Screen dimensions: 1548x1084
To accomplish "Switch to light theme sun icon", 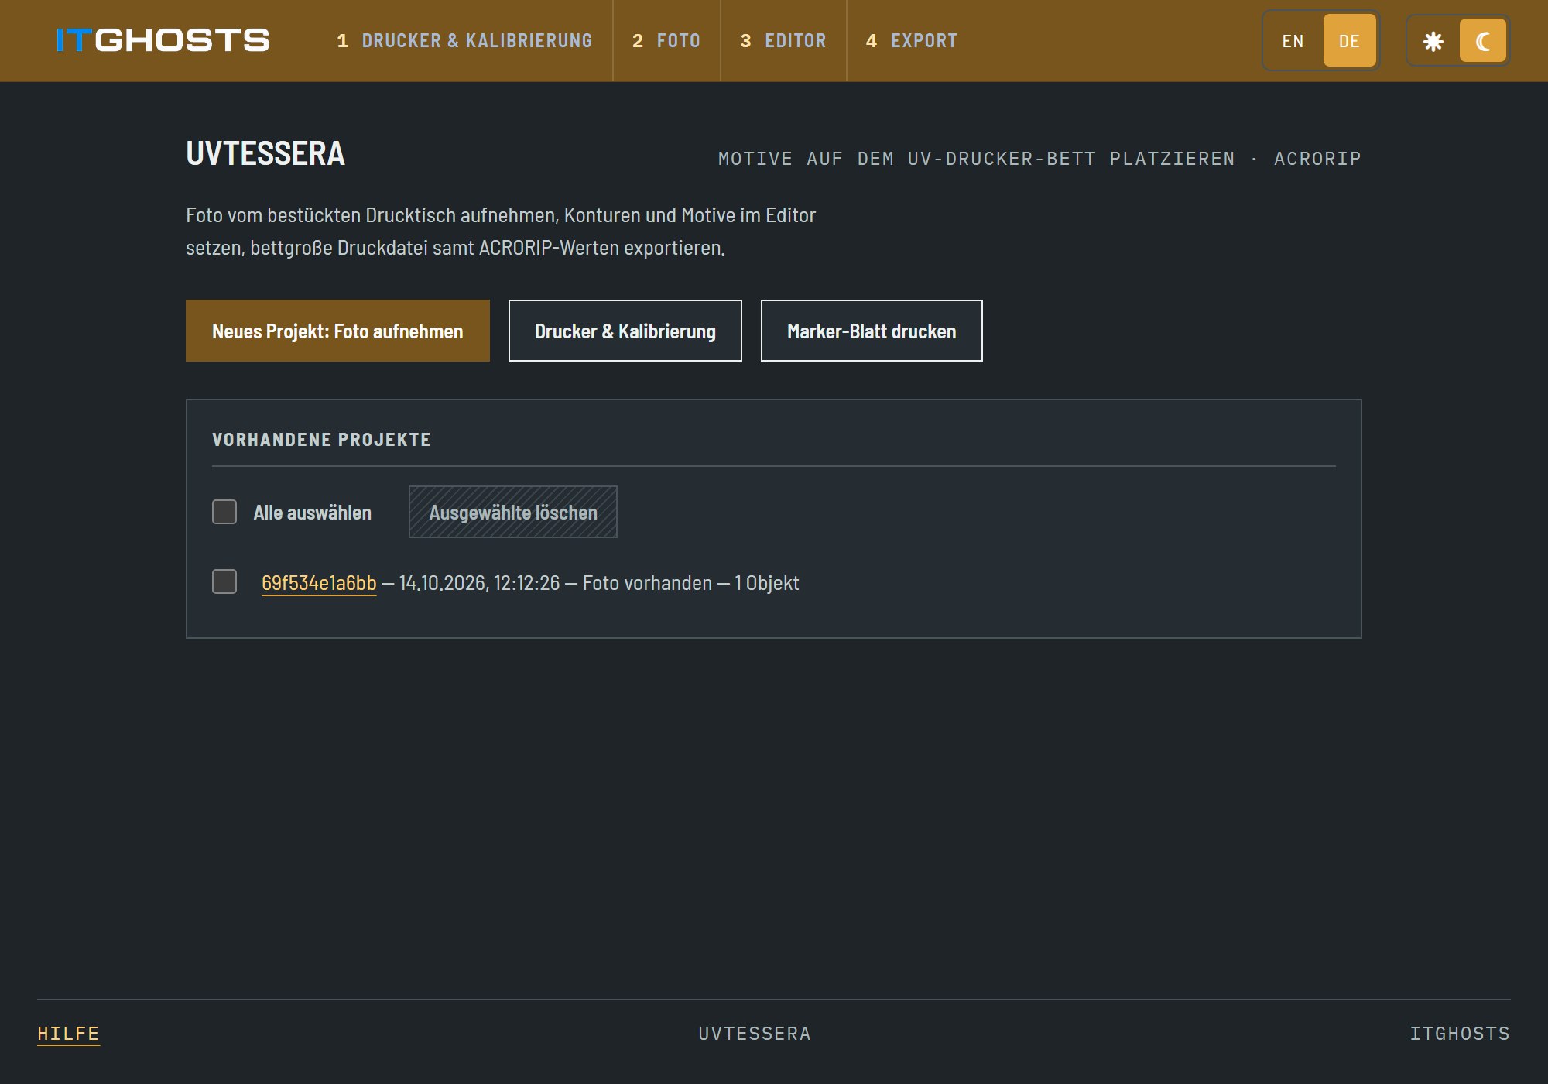I will click(1433, 41).
